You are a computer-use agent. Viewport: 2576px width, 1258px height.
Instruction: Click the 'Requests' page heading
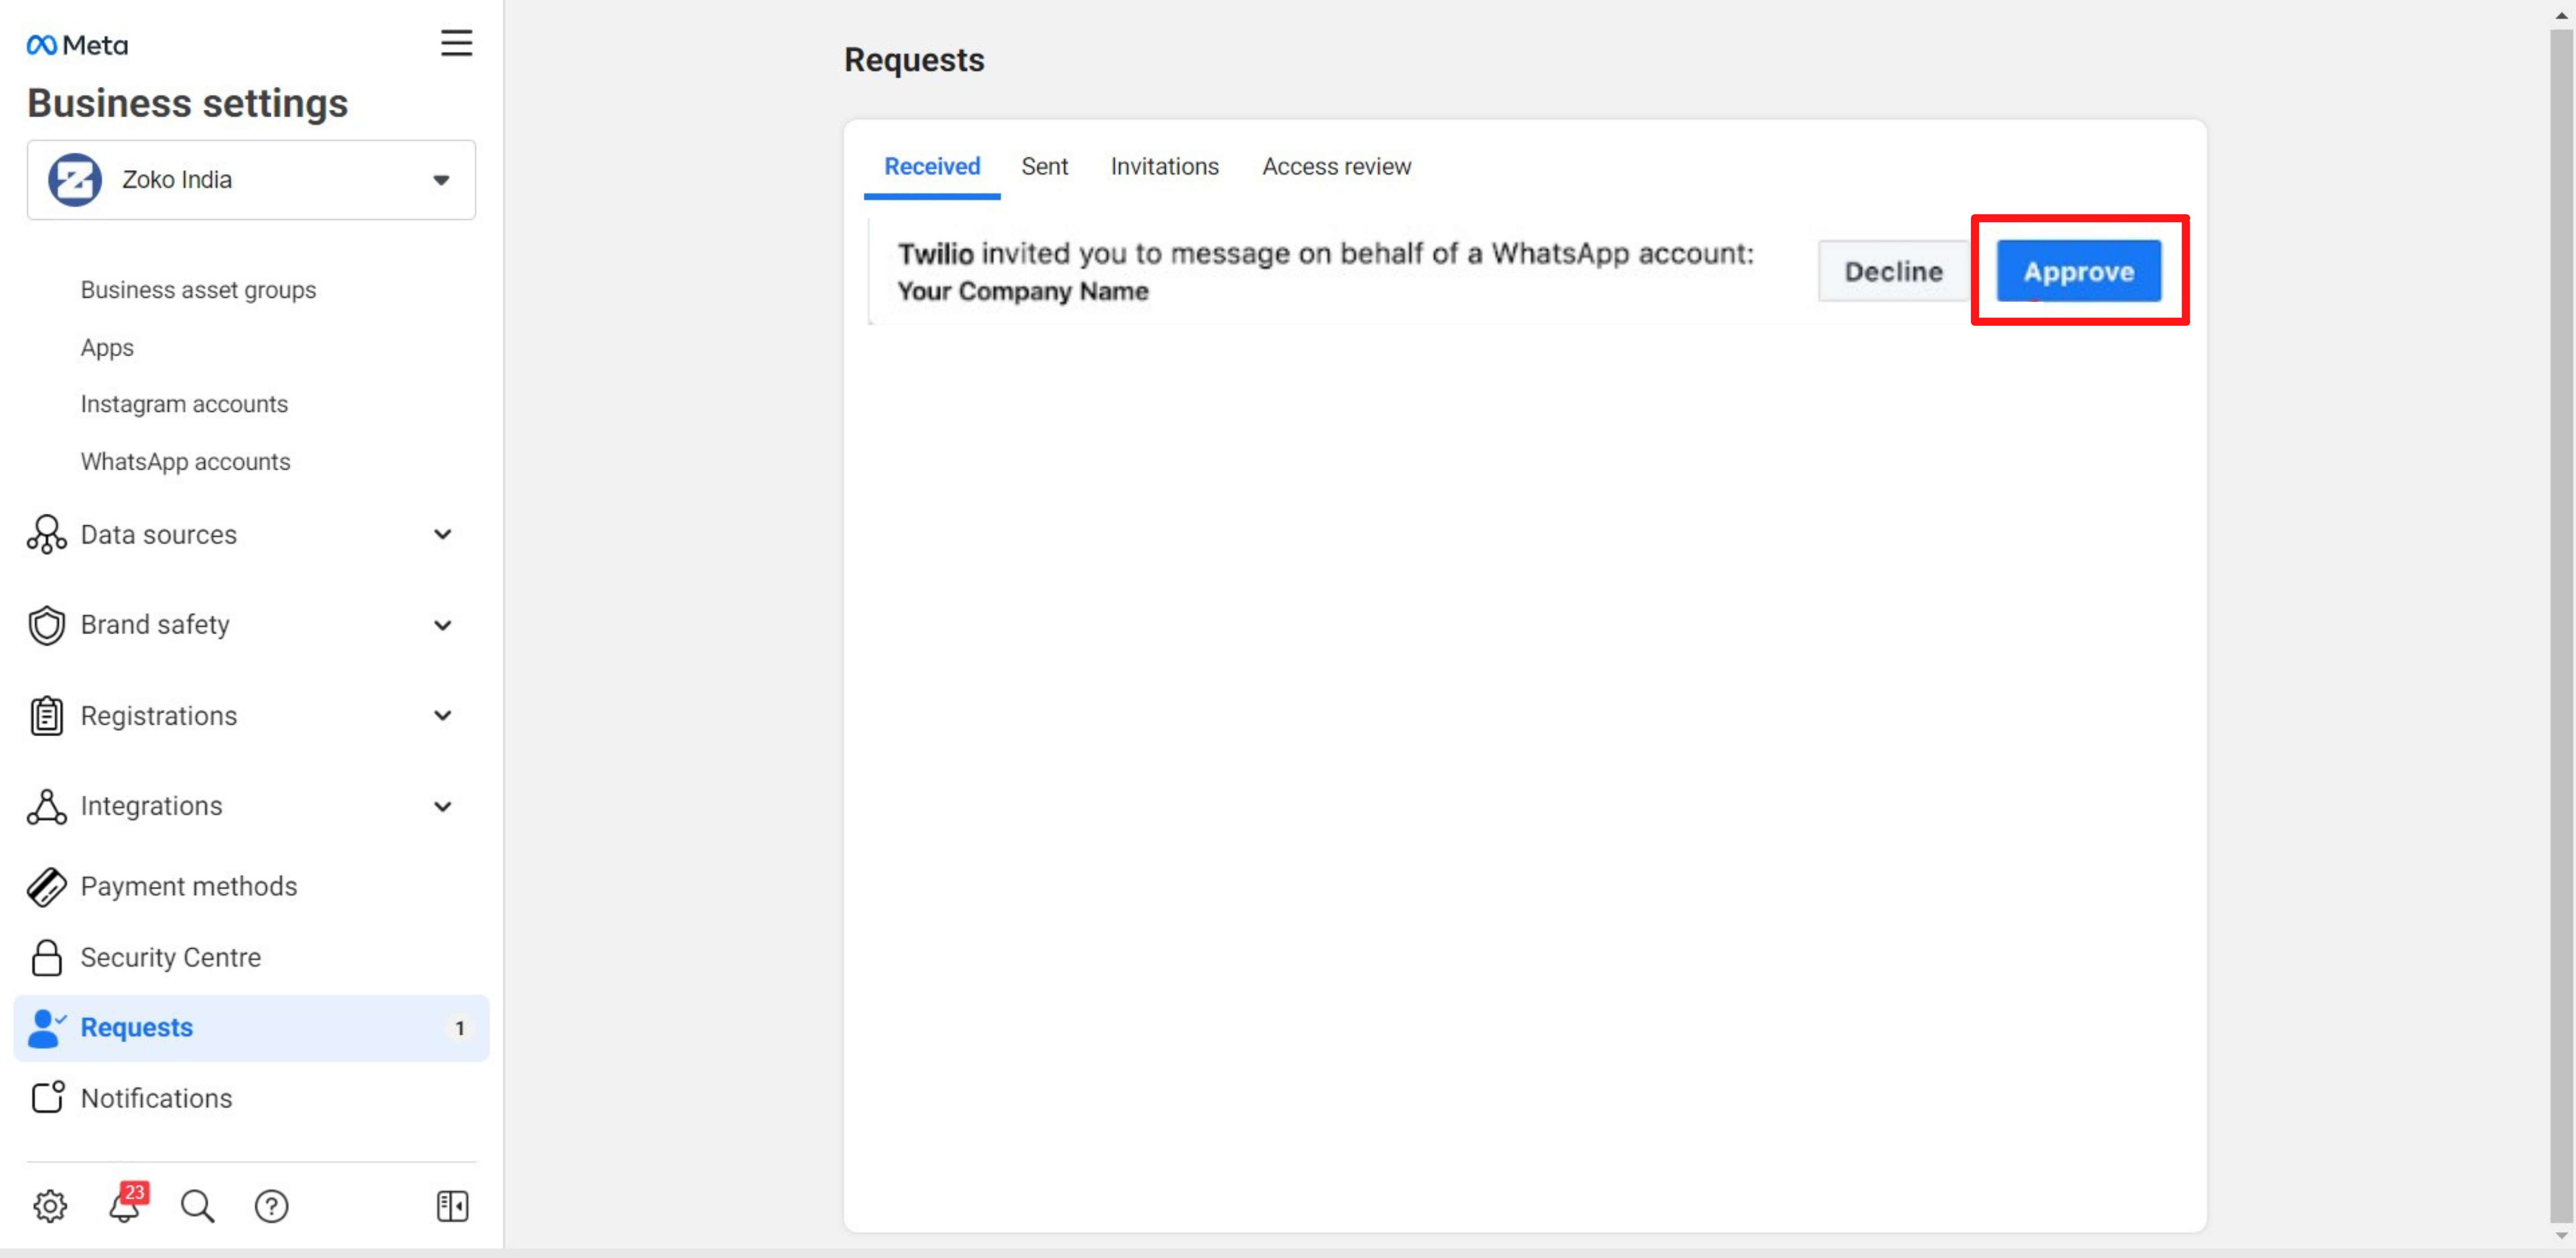914,60
